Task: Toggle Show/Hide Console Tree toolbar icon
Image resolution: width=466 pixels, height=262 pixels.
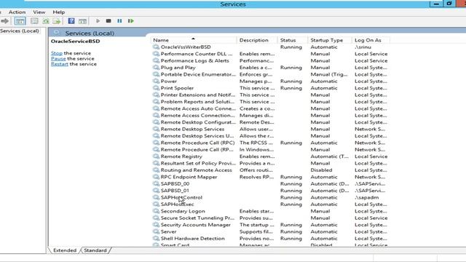Action: [x=20, y=21]
